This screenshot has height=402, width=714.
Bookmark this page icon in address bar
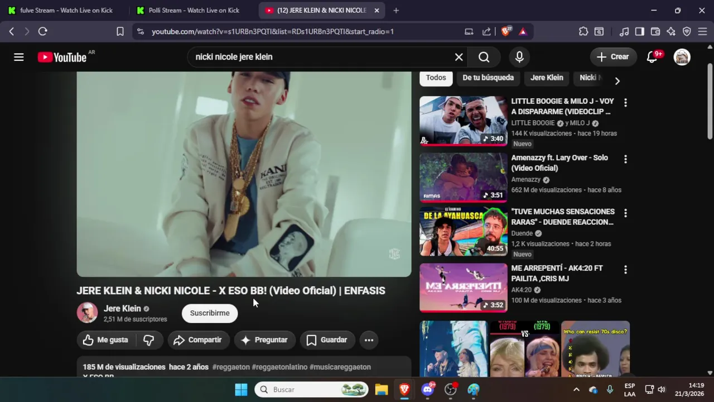(120, 31)
